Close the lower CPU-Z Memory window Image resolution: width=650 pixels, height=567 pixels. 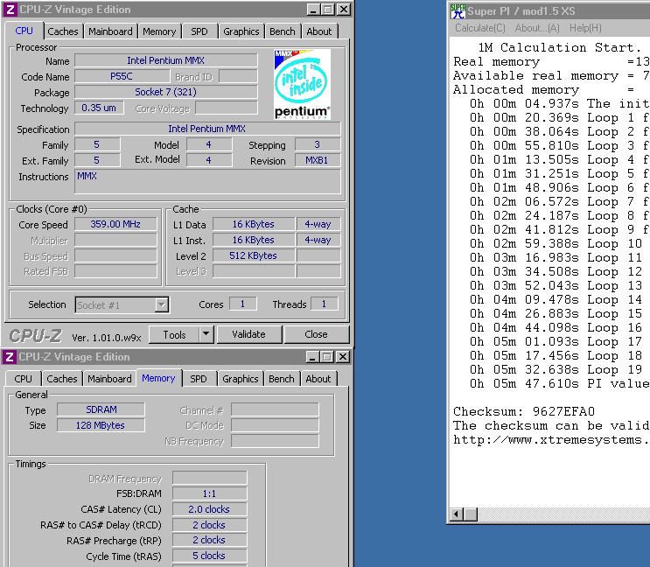point(342,357)
